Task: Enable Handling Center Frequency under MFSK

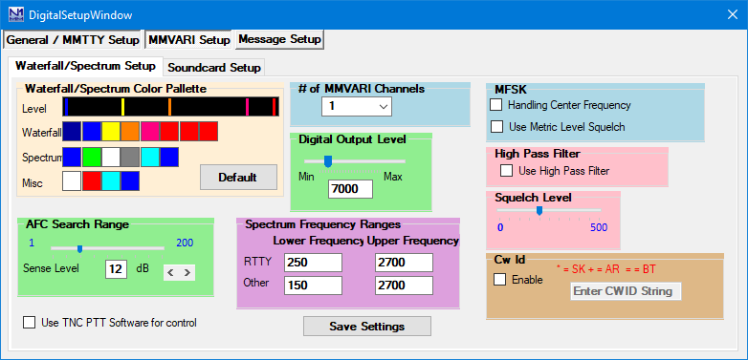Action: tap(496, 105)
